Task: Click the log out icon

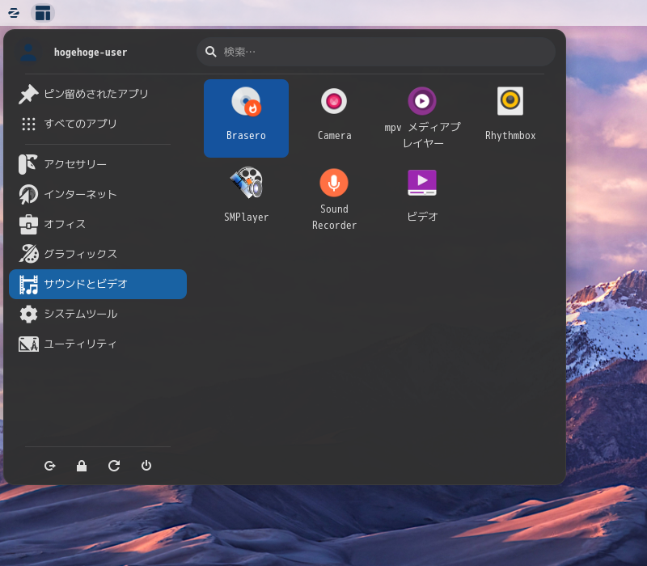Action: click(49, 466)
